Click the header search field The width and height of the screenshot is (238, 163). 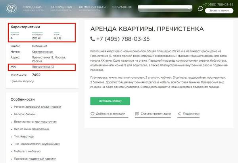pyautogui.click(x=163, y=8)
